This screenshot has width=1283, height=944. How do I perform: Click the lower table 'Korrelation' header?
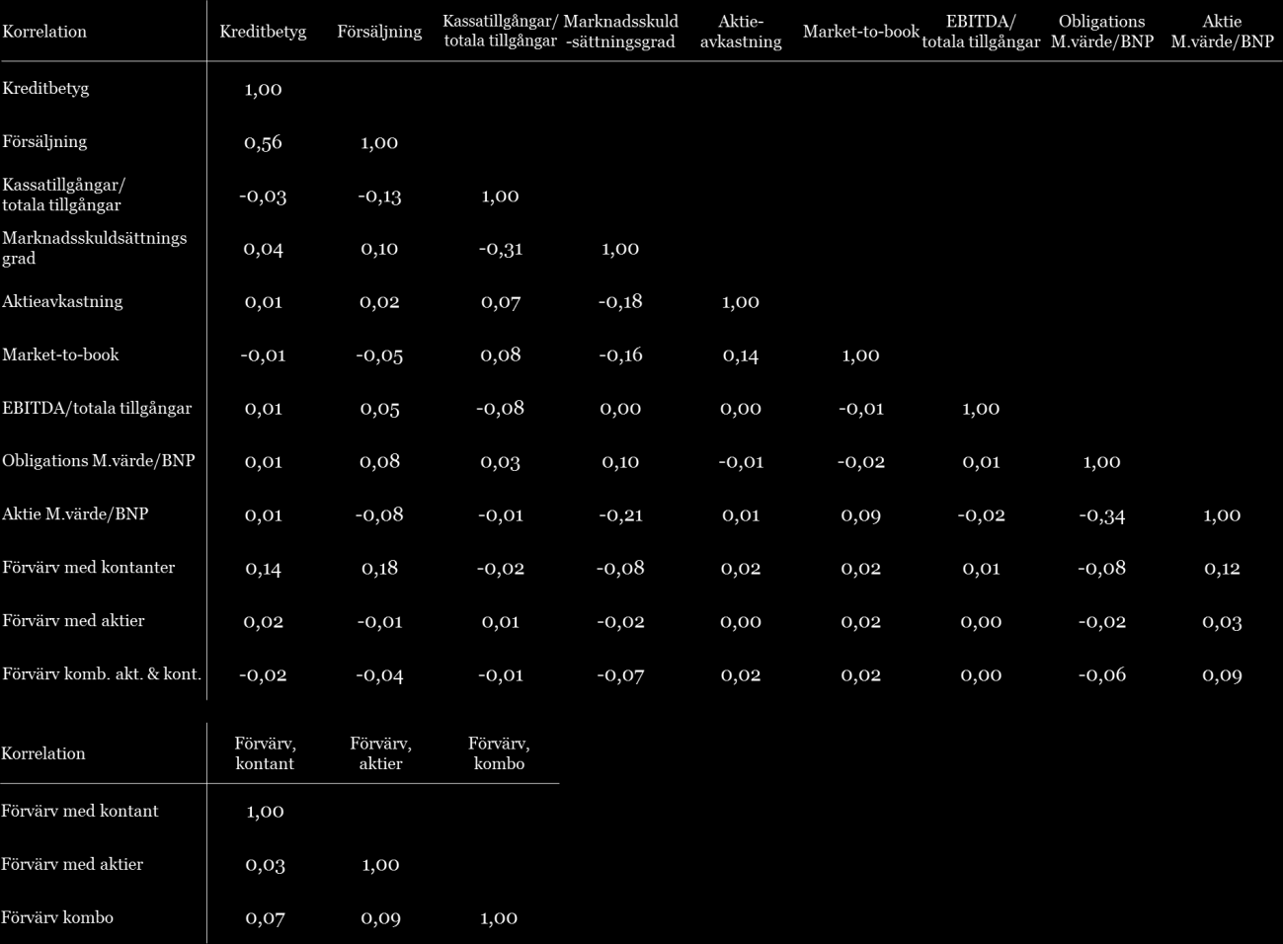tap(43, 753)
